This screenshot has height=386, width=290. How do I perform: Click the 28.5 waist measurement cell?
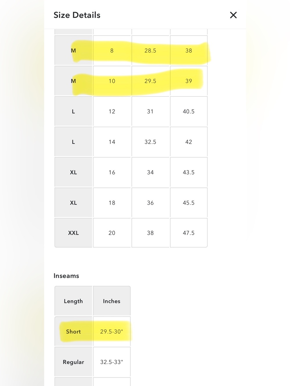[150, 51]
